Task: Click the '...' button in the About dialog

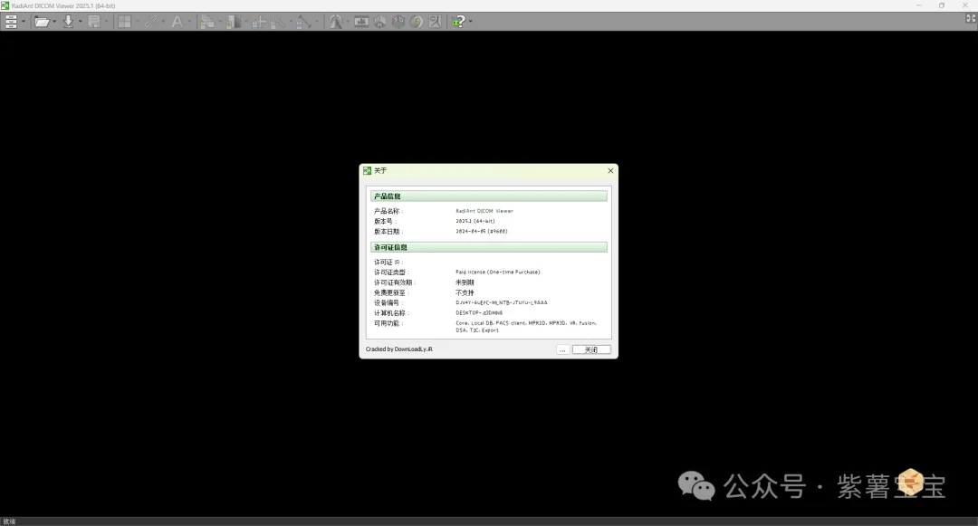Action: 562,349
